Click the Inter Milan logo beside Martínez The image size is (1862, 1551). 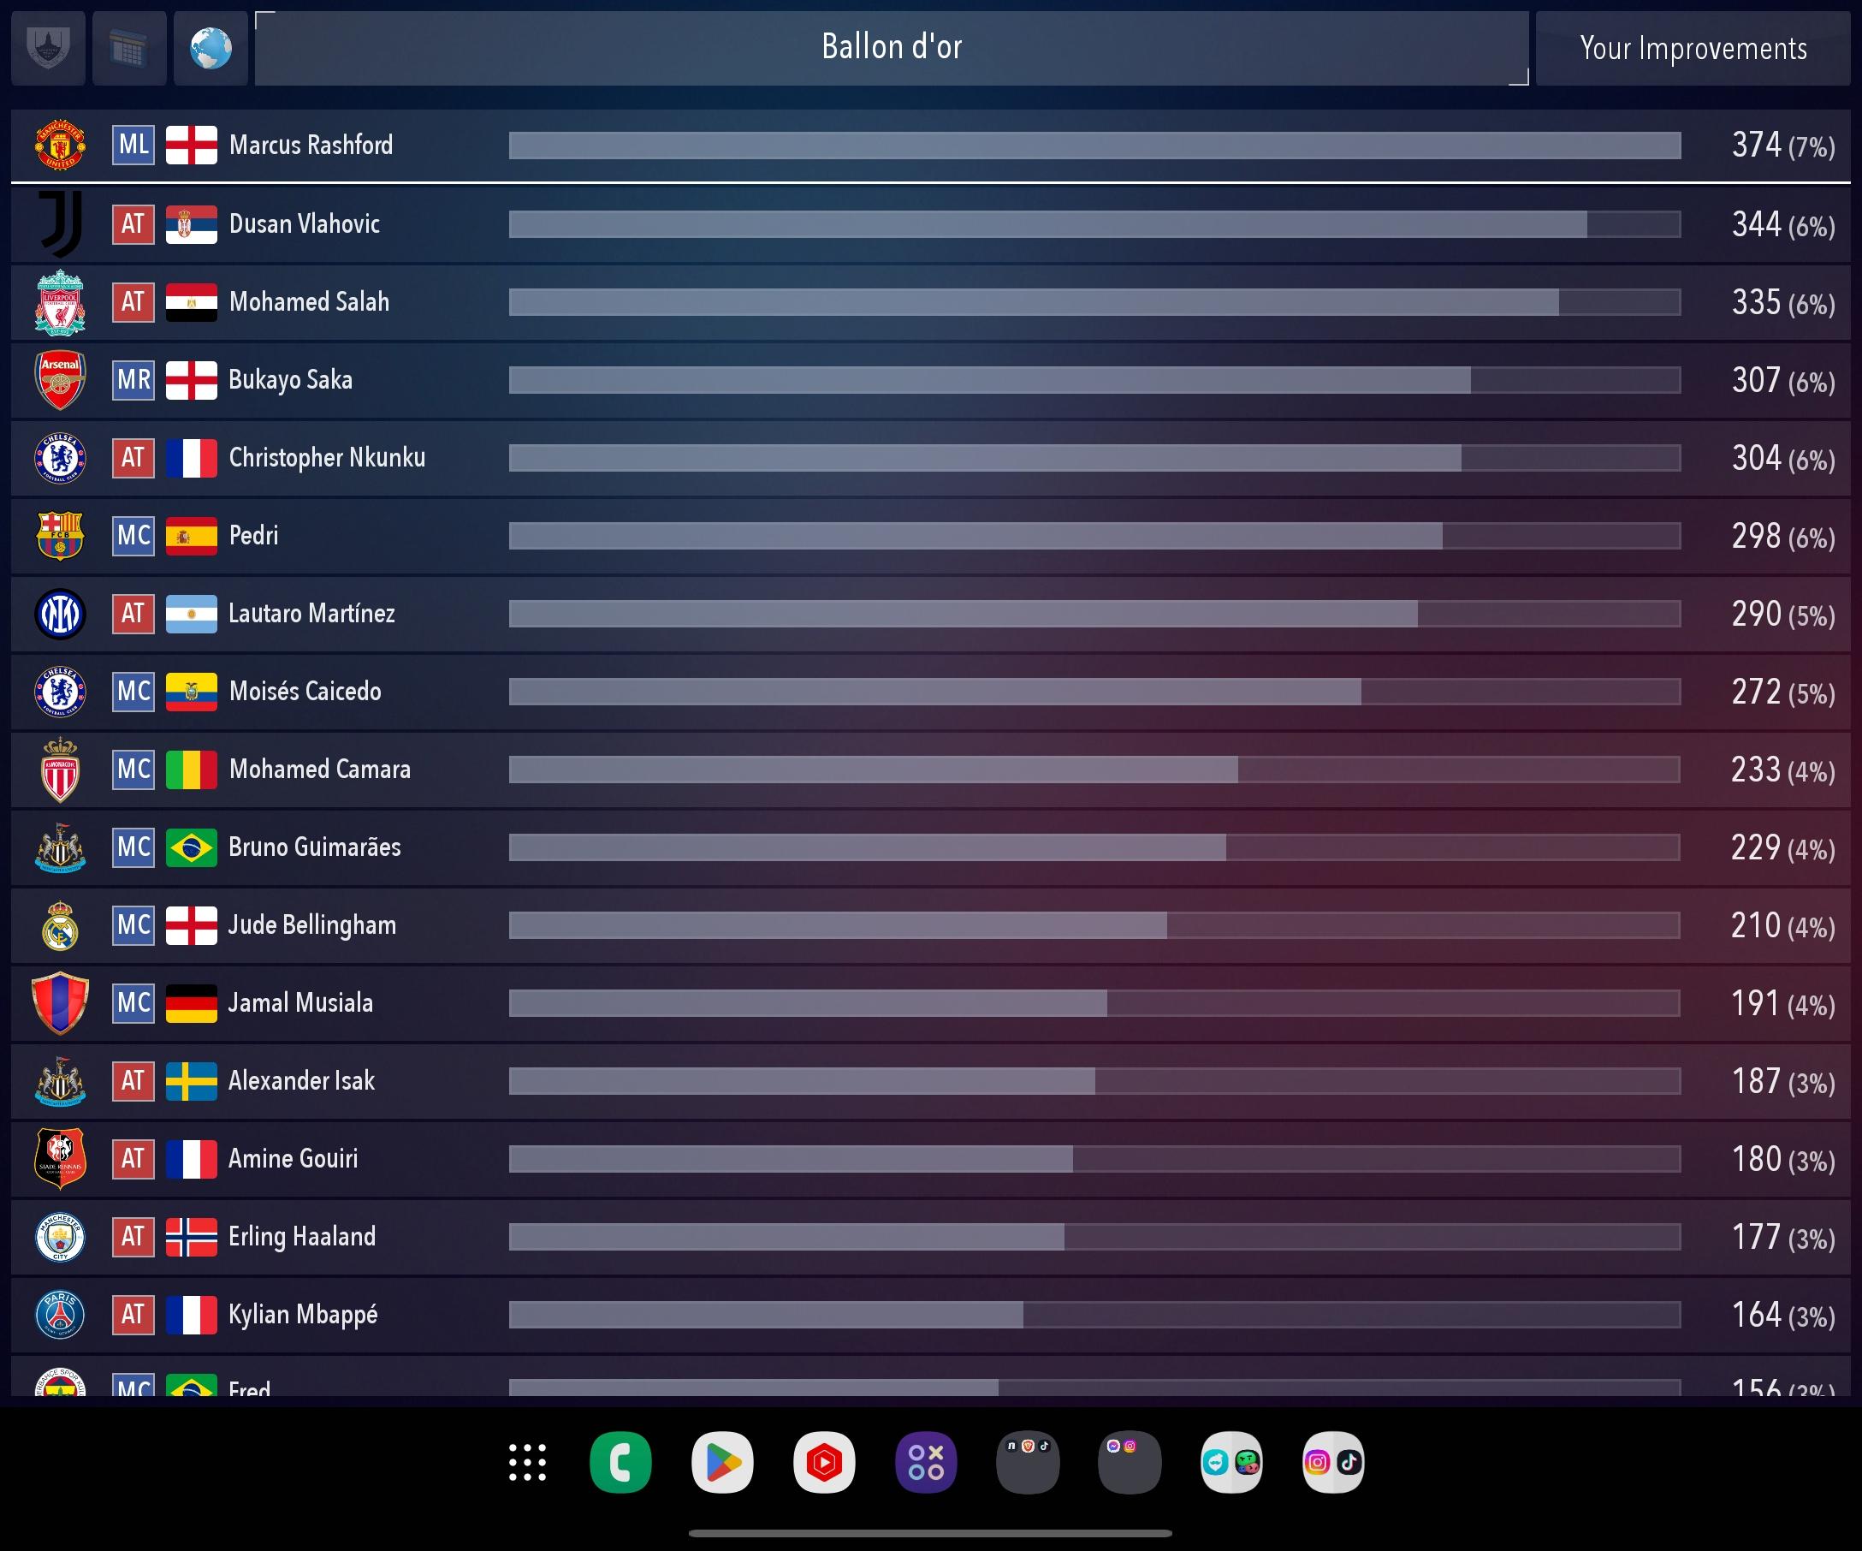point(60,614)
